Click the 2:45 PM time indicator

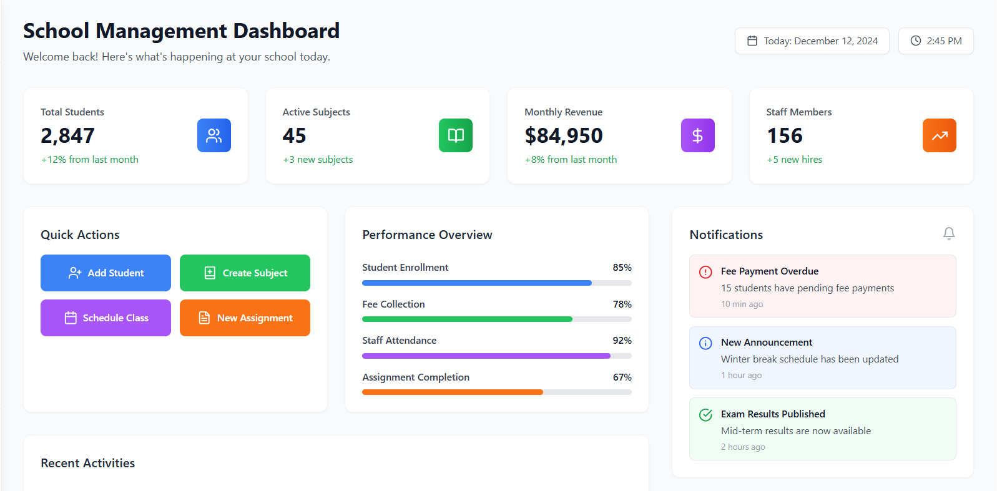(935, 41)
